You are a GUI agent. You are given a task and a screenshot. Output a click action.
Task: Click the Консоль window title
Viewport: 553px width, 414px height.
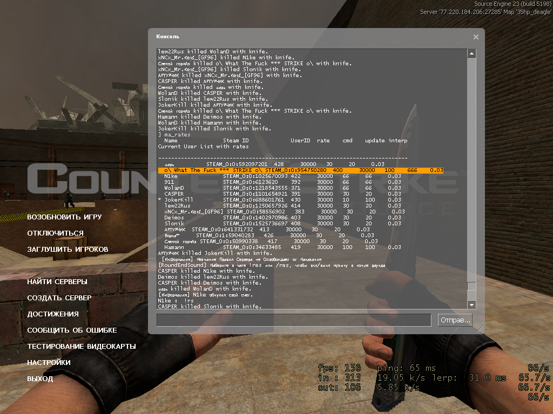167,36
